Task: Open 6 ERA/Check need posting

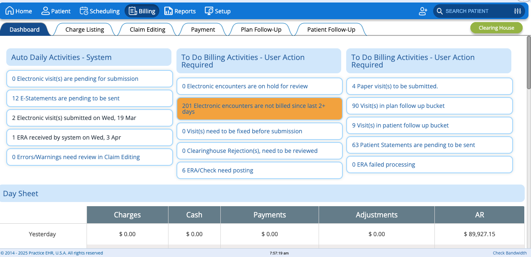Action: (x=259, y=170)
